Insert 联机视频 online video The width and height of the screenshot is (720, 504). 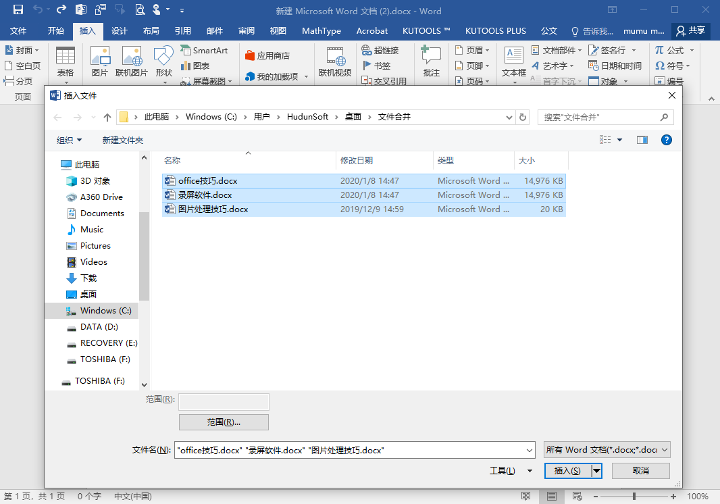[x=335, y=62]
